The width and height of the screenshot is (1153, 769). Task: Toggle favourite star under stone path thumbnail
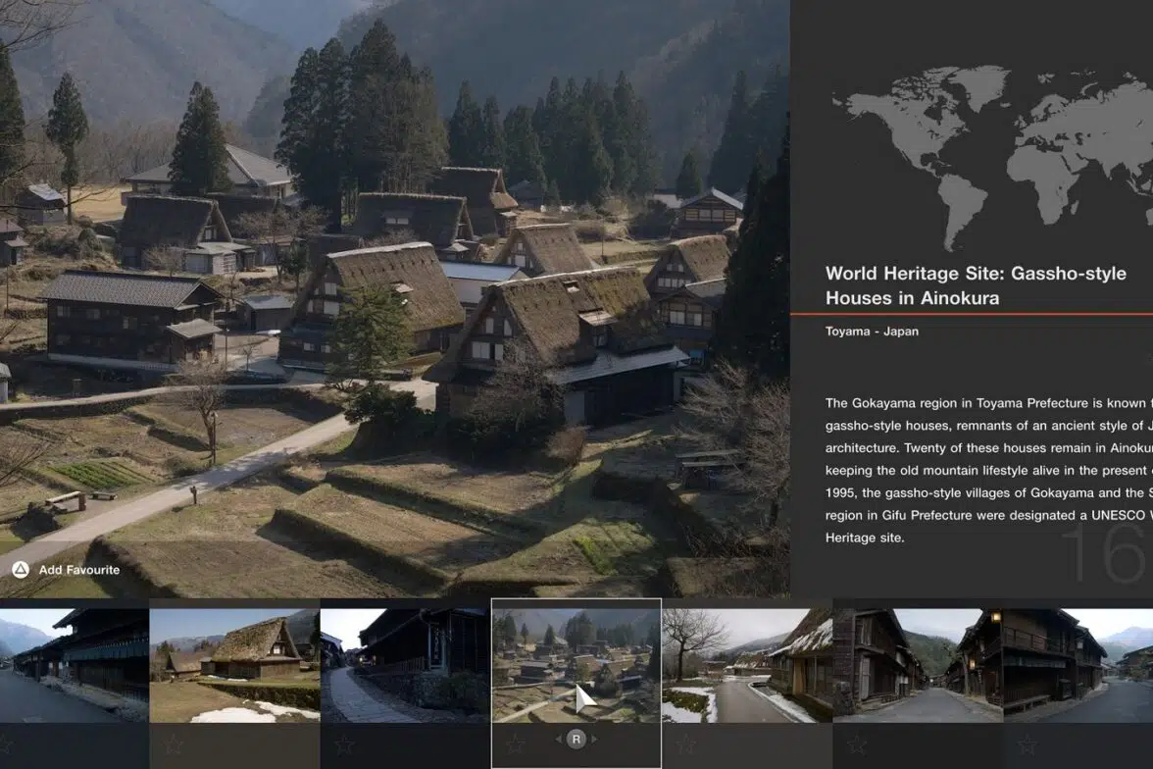pyautogui.click(x=344, y=745)
